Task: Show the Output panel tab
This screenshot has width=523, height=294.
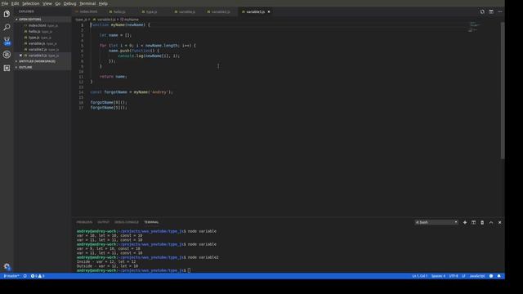Action: point(103,222)
